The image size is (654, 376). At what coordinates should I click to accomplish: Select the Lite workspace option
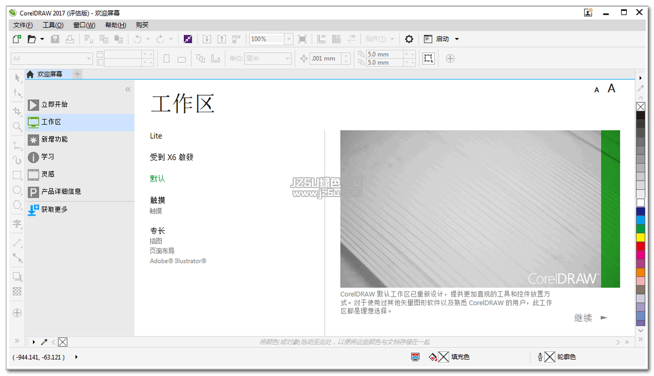(156, 136)
